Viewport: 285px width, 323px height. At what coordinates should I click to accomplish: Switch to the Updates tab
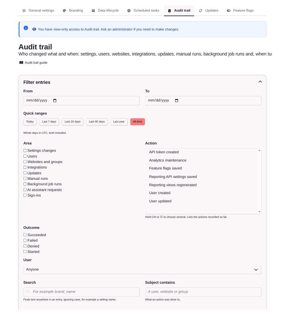pos(208,10)
